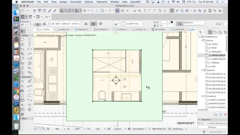Select the Door tool in Design toolbox
This screenshot has width=240, height=135.
point(30,40)
